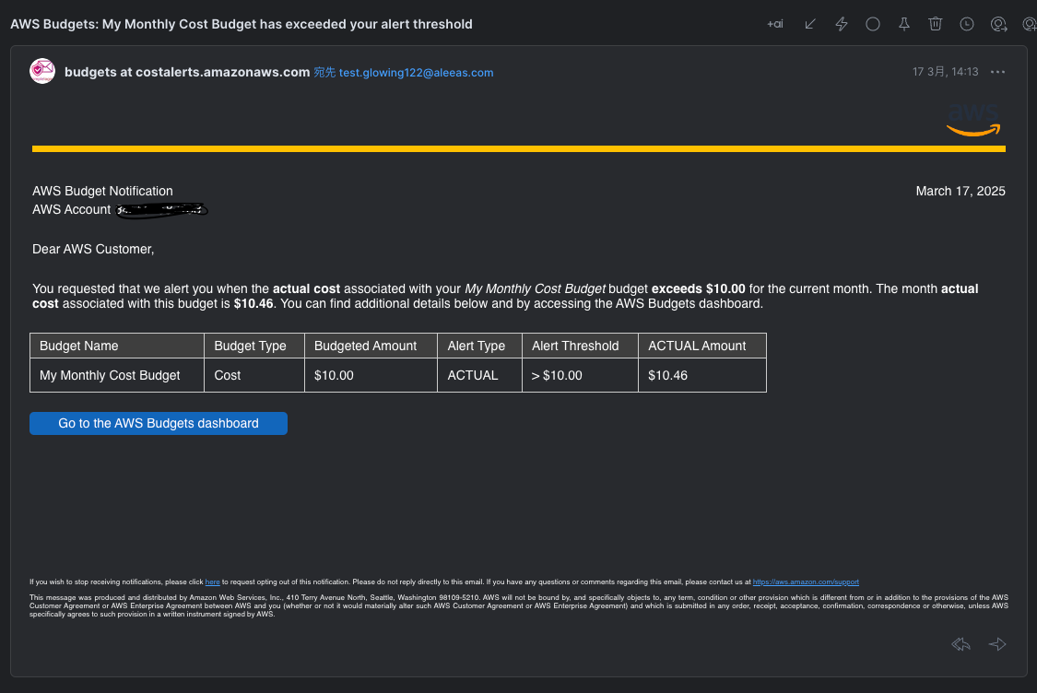Click the message timestamp 17 3月, 14:13
The width and height of the screenshot is (1037, 693).
tap(945, 72)
